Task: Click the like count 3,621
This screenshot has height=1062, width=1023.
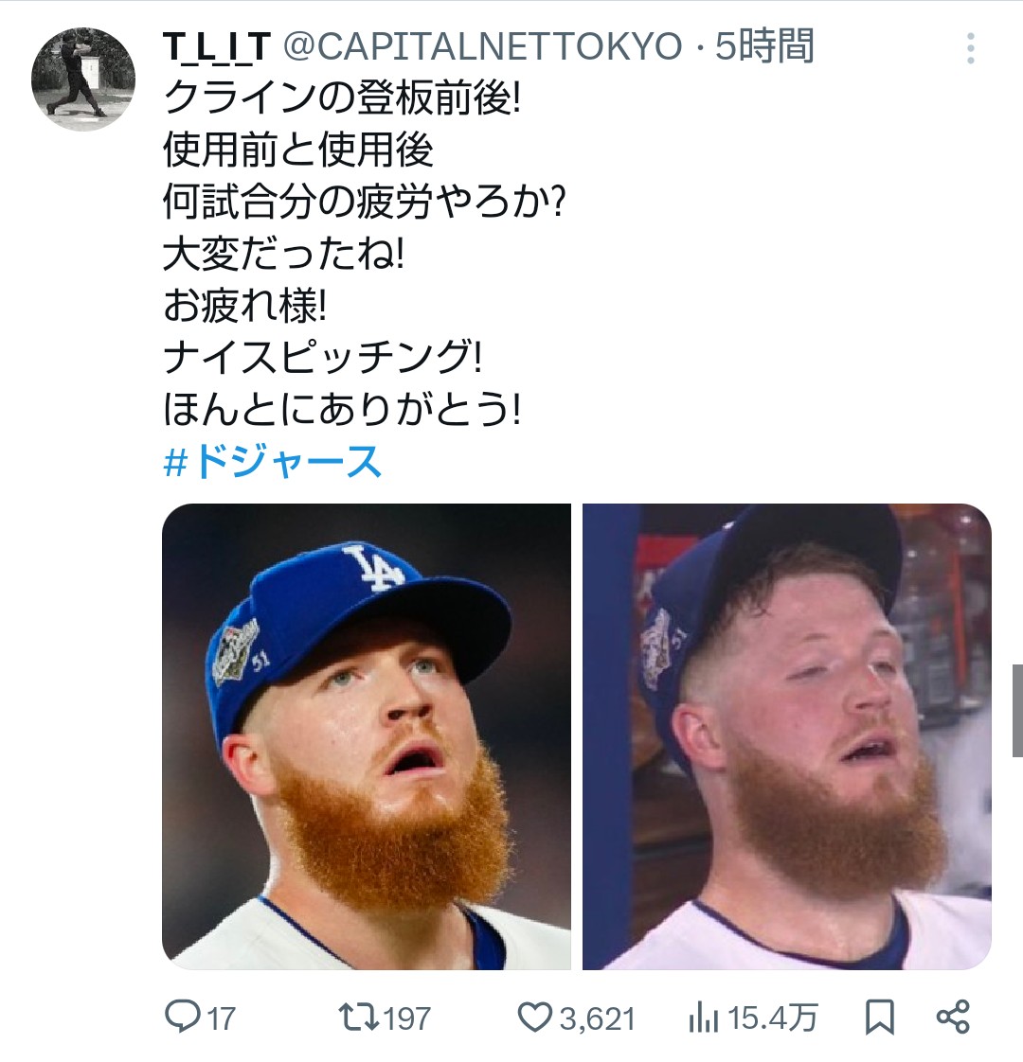Action: point(597,1018)
